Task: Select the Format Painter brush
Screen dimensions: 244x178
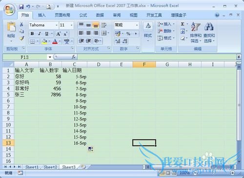Action: [x=21, y=38]
